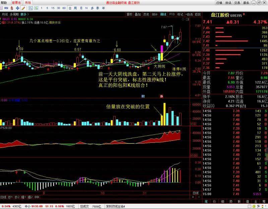Select the quarterly 季 period
This screenshot has height=209, width=268.
[98, 8]
